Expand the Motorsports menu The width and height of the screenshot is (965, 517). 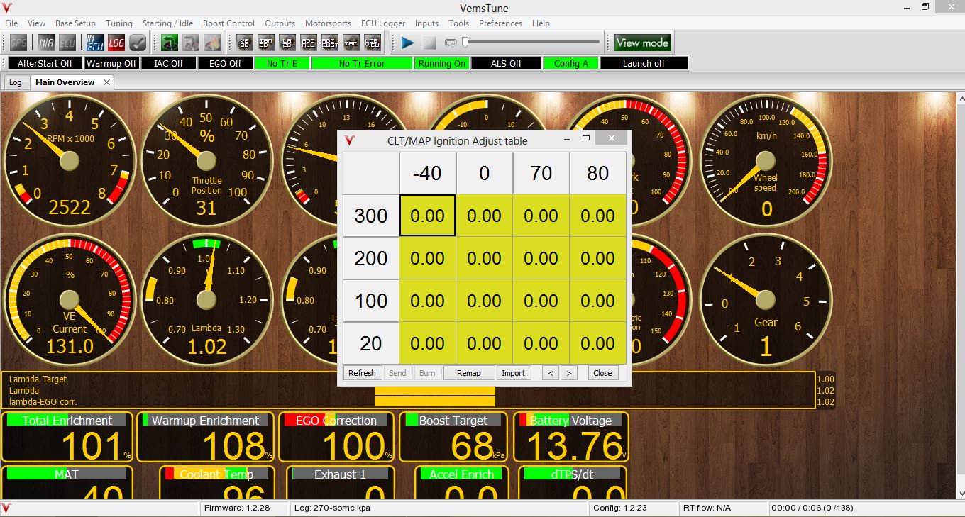tap(329, 23)
